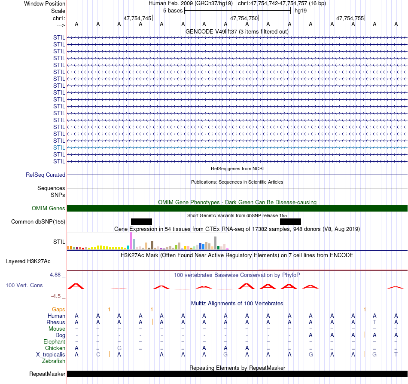Click the 4.88 PhyloP upper scale value
The image size is (408, 384).
click(x=55, y=275)
